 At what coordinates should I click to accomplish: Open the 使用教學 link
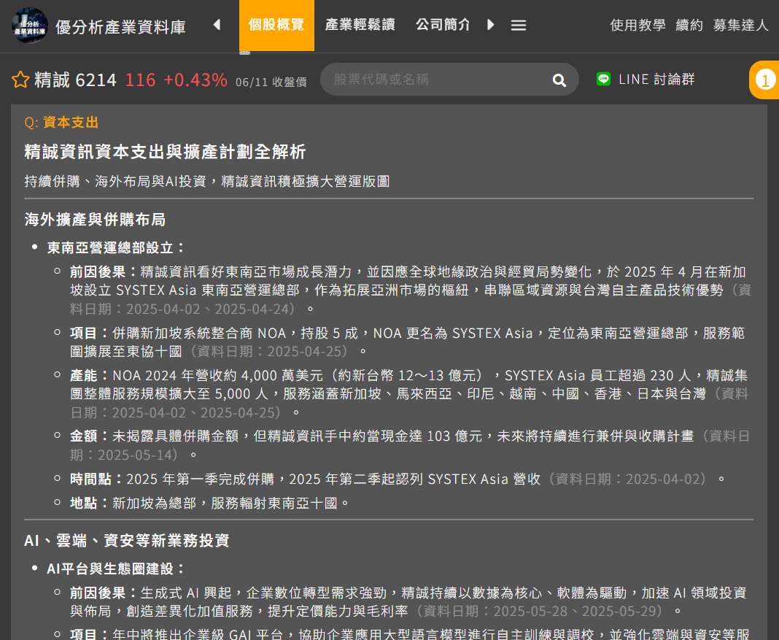(x=637, y=25)
